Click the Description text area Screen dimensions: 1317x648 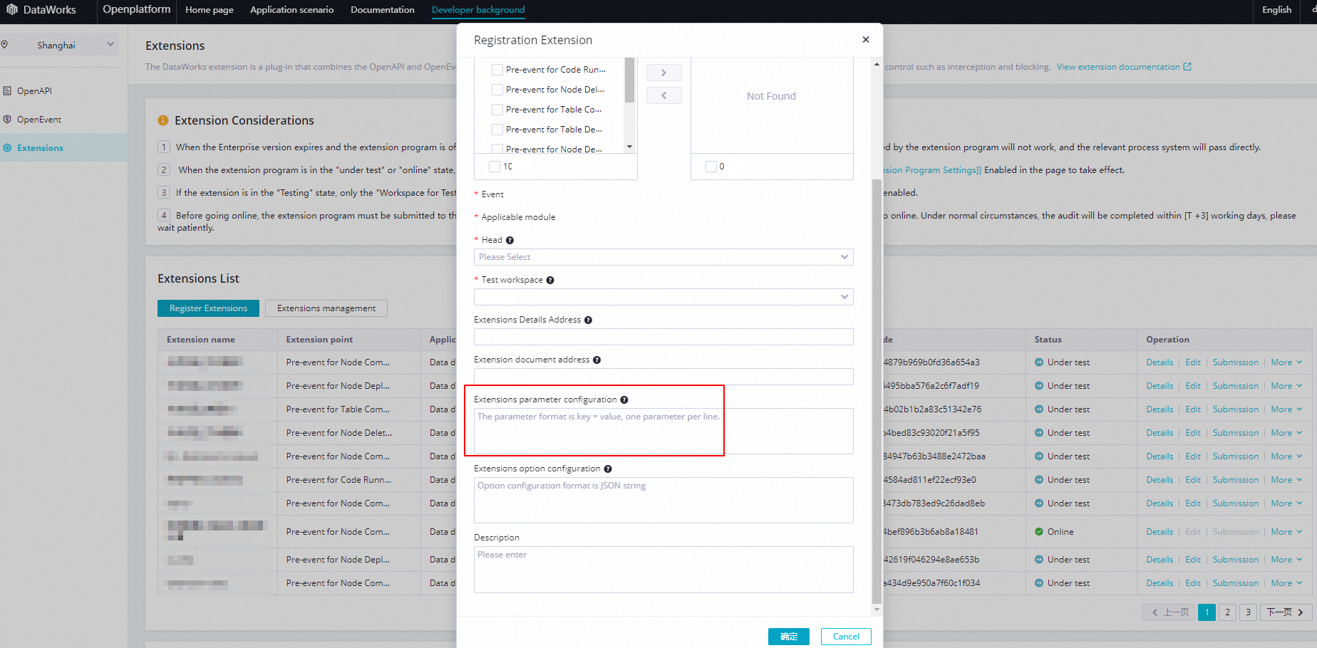coord(663,570)
